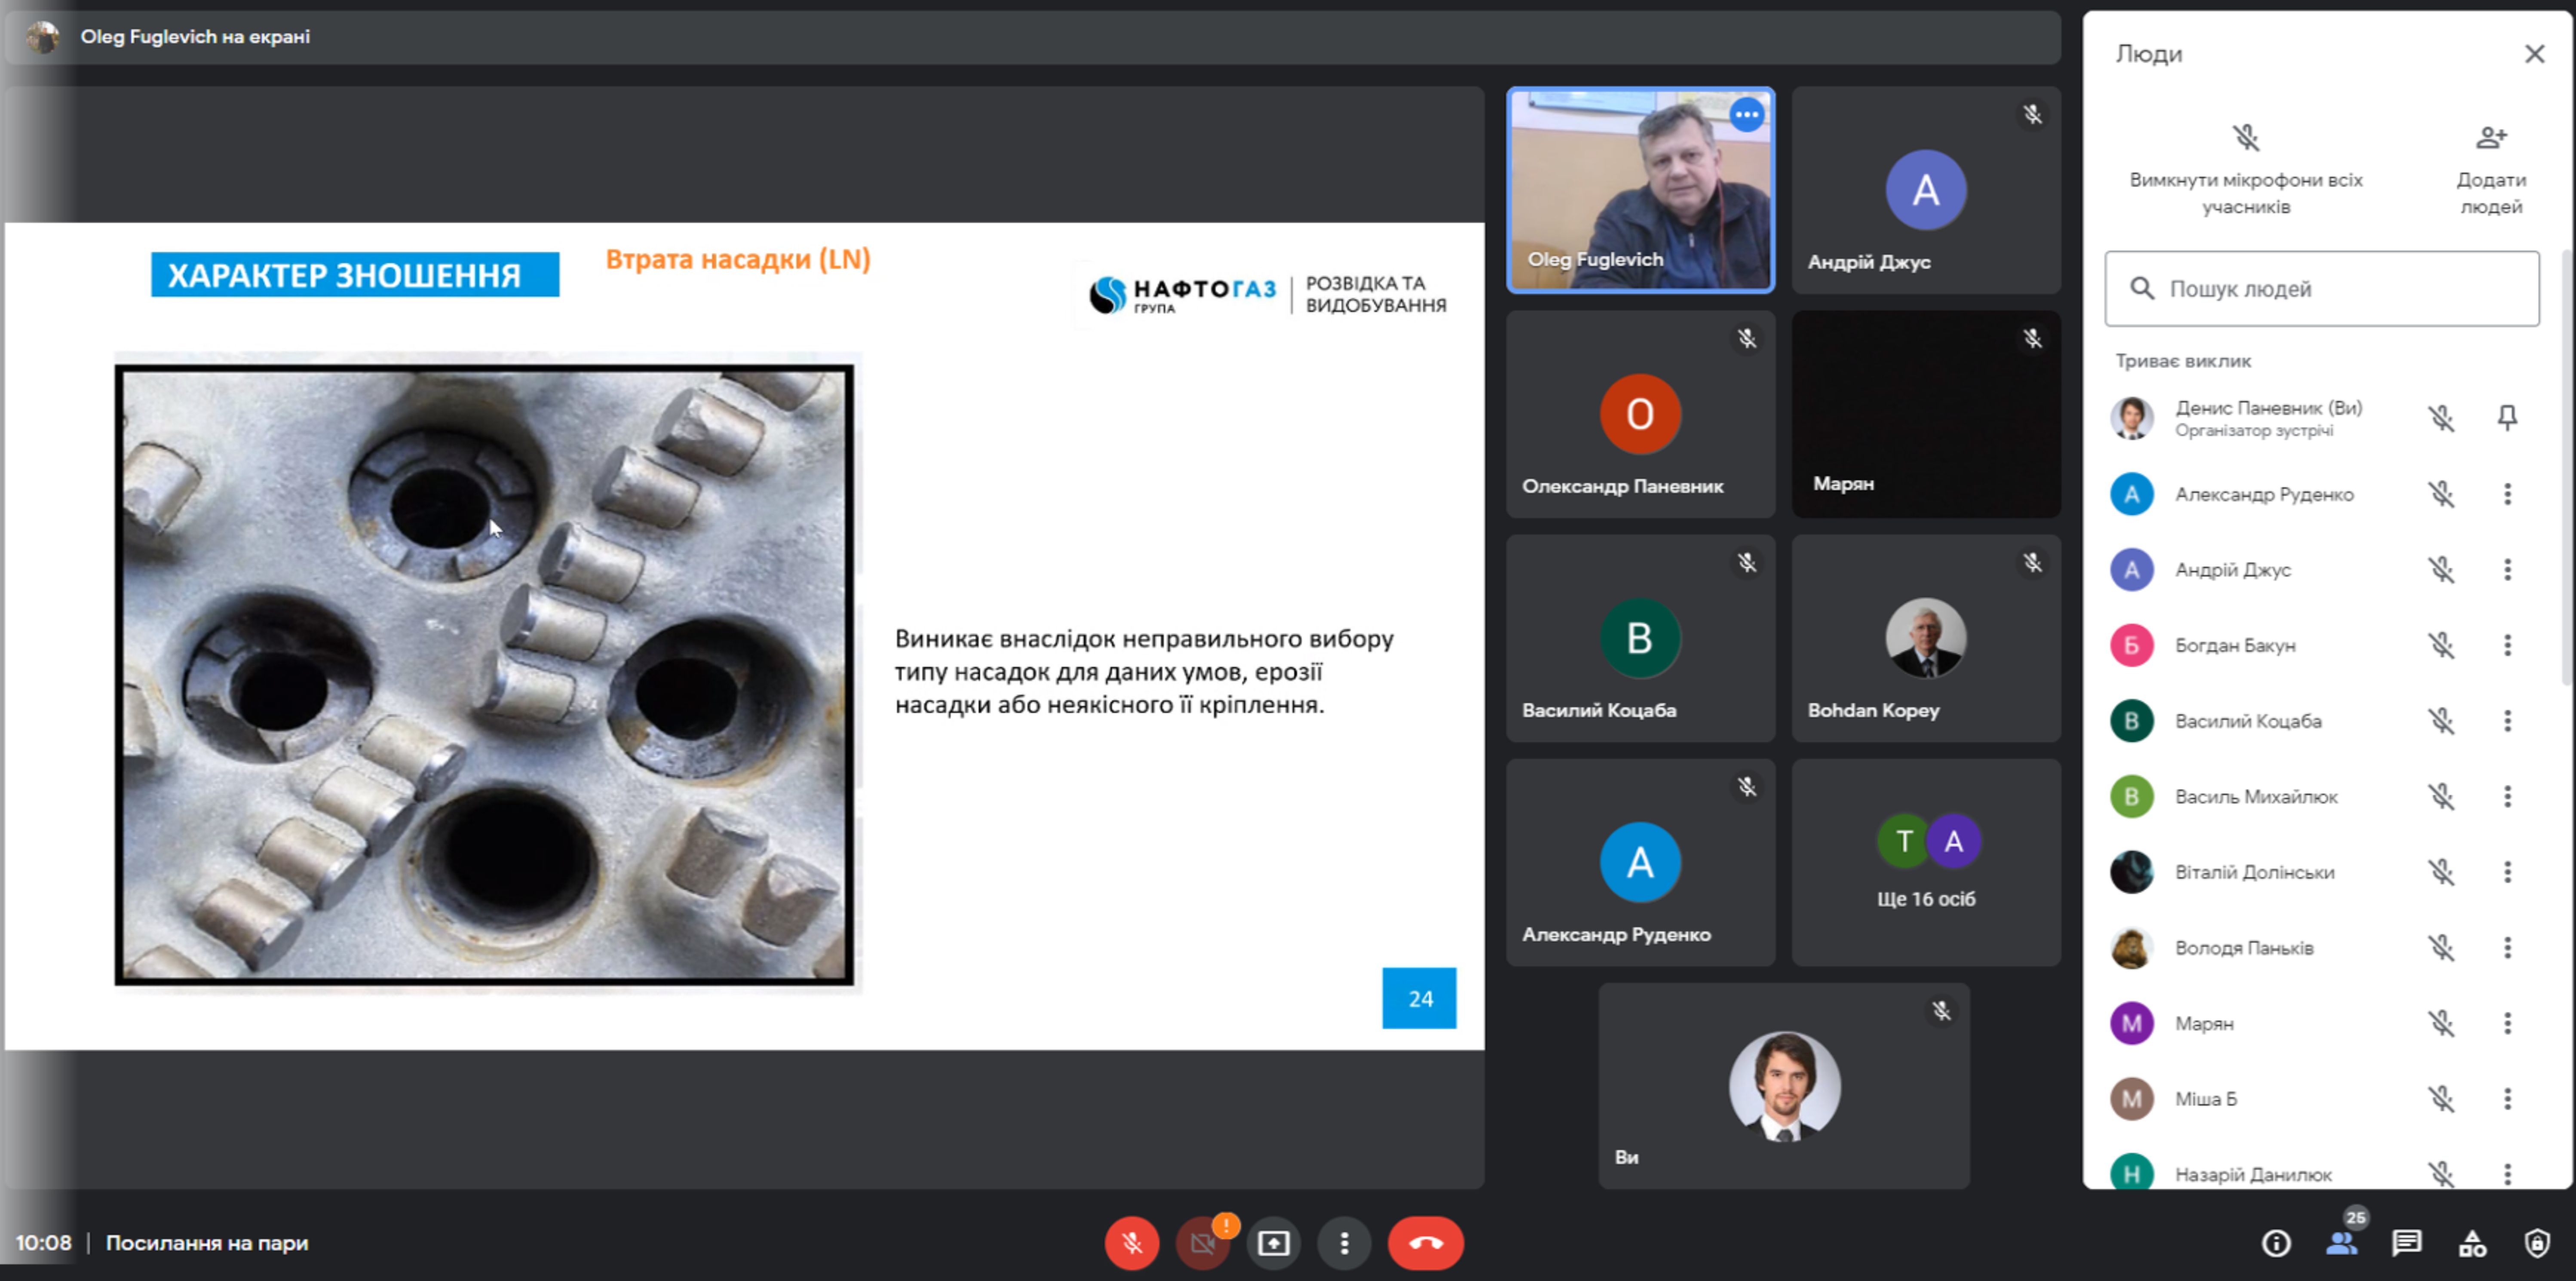Screen dimensions: 2576x1281
Task: Click the Ще 16 осіб tile
Action: 1925,862
